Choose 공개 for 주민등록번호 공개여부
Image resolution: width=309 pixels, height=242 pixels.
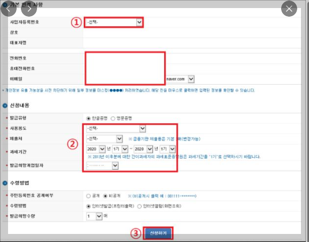[89, 196]
